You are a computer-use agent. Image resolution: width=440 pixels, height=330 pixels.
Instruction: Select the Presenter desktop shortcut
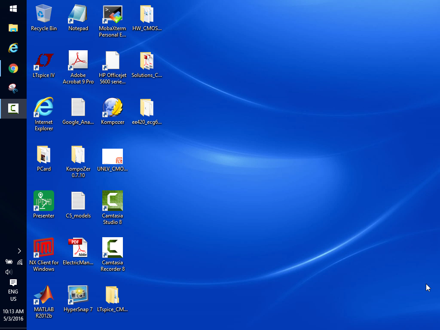click(x=44, y=202)
